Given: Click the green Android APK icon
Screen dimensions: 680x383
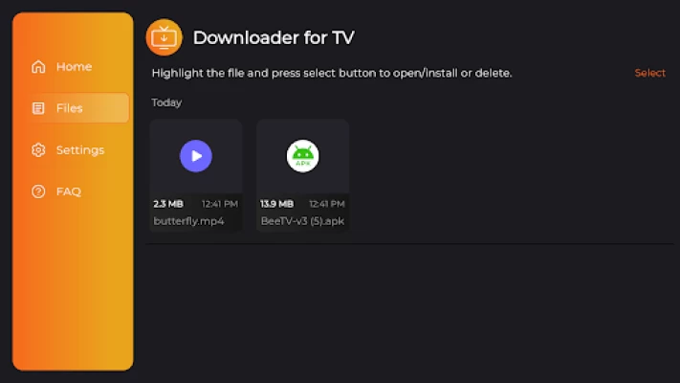Looking at the screenshot, I should point(303,156).
